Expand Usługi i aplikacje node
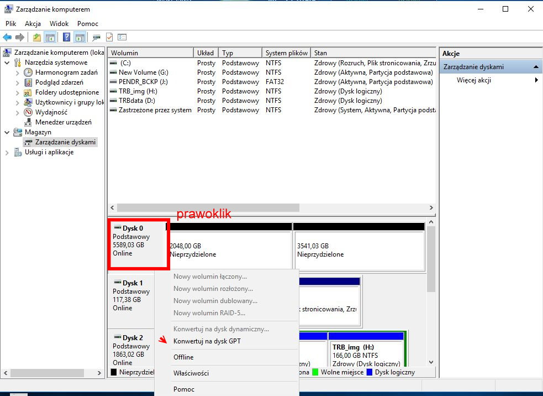Viewport: 543px width, 396px height. coord(7,153)
